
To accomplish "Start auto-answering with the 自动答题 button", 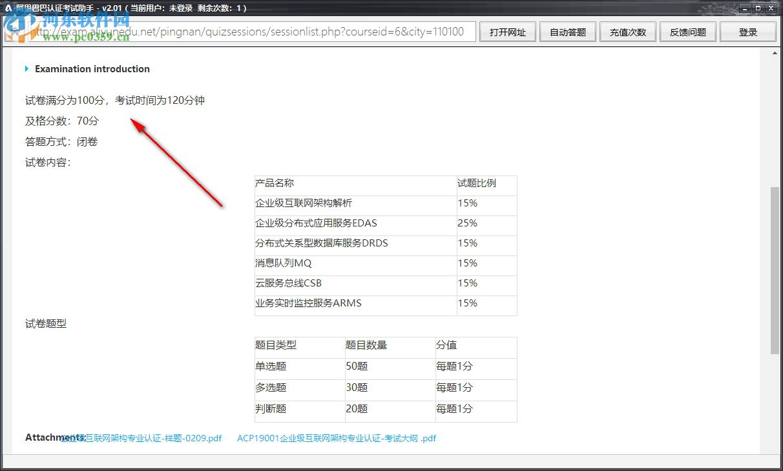I will click(567, 32).
